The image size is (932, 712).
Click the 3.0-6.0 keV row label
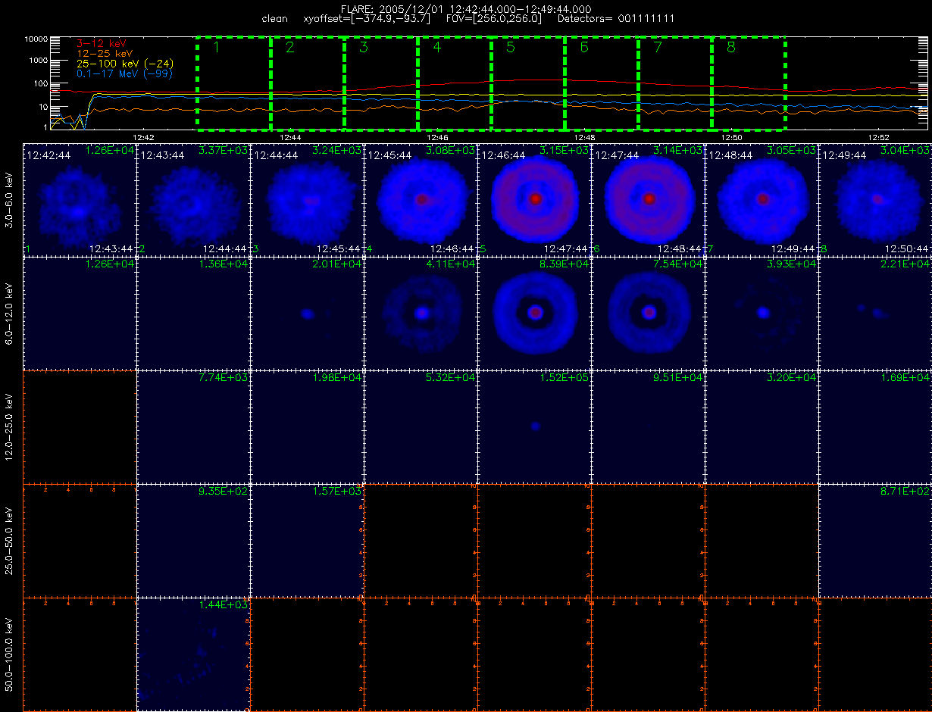pos(10,198)
